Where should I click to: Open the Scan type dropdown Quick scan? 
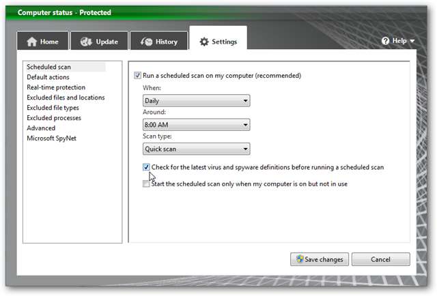pyautogui.click(x=196, y=149)
